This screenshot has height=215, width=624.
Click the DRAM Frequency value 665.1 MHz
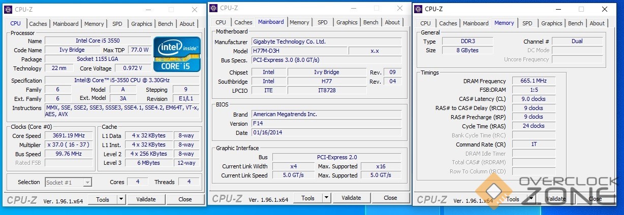click(x=534, y=81)
